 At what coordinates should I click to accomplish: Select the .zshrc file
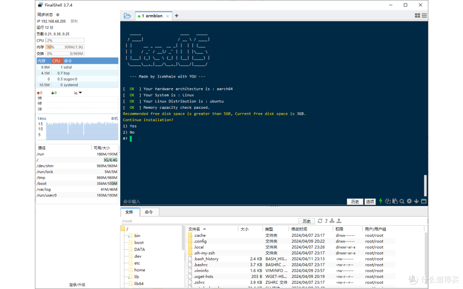(291, 283)
